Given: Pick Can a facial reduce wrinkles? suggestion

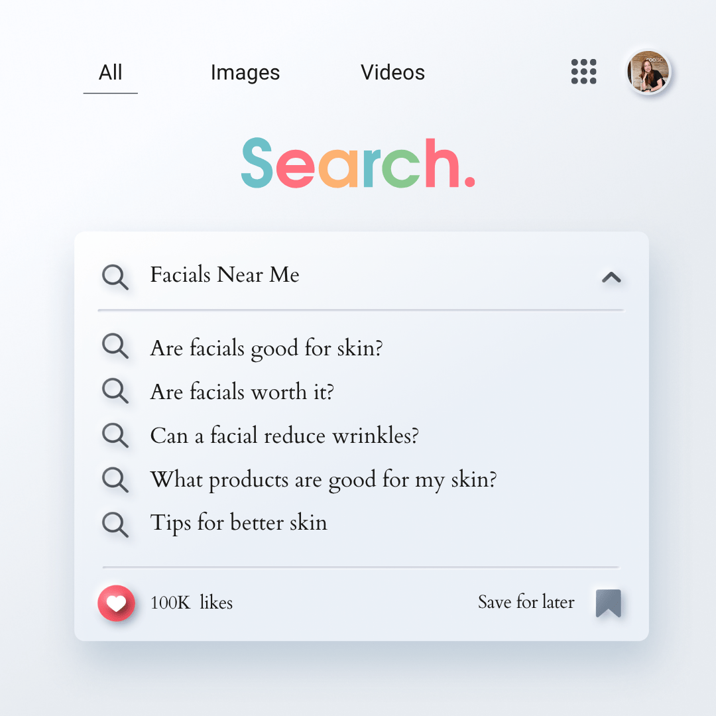Looking at the screenshot, I should [284, 436].
